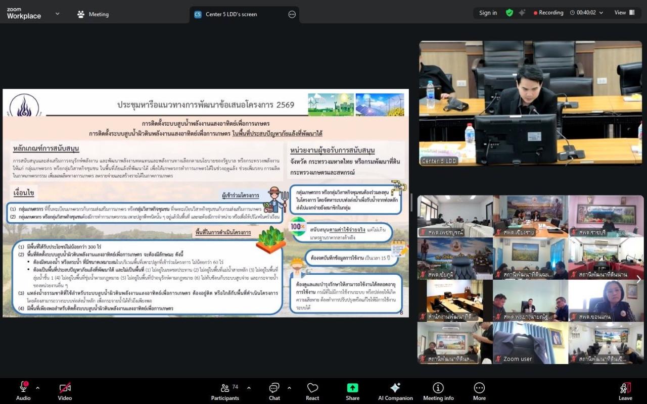647x404 pixels.
Task: Open the Chat panel
Action: (x=274, y=391)
